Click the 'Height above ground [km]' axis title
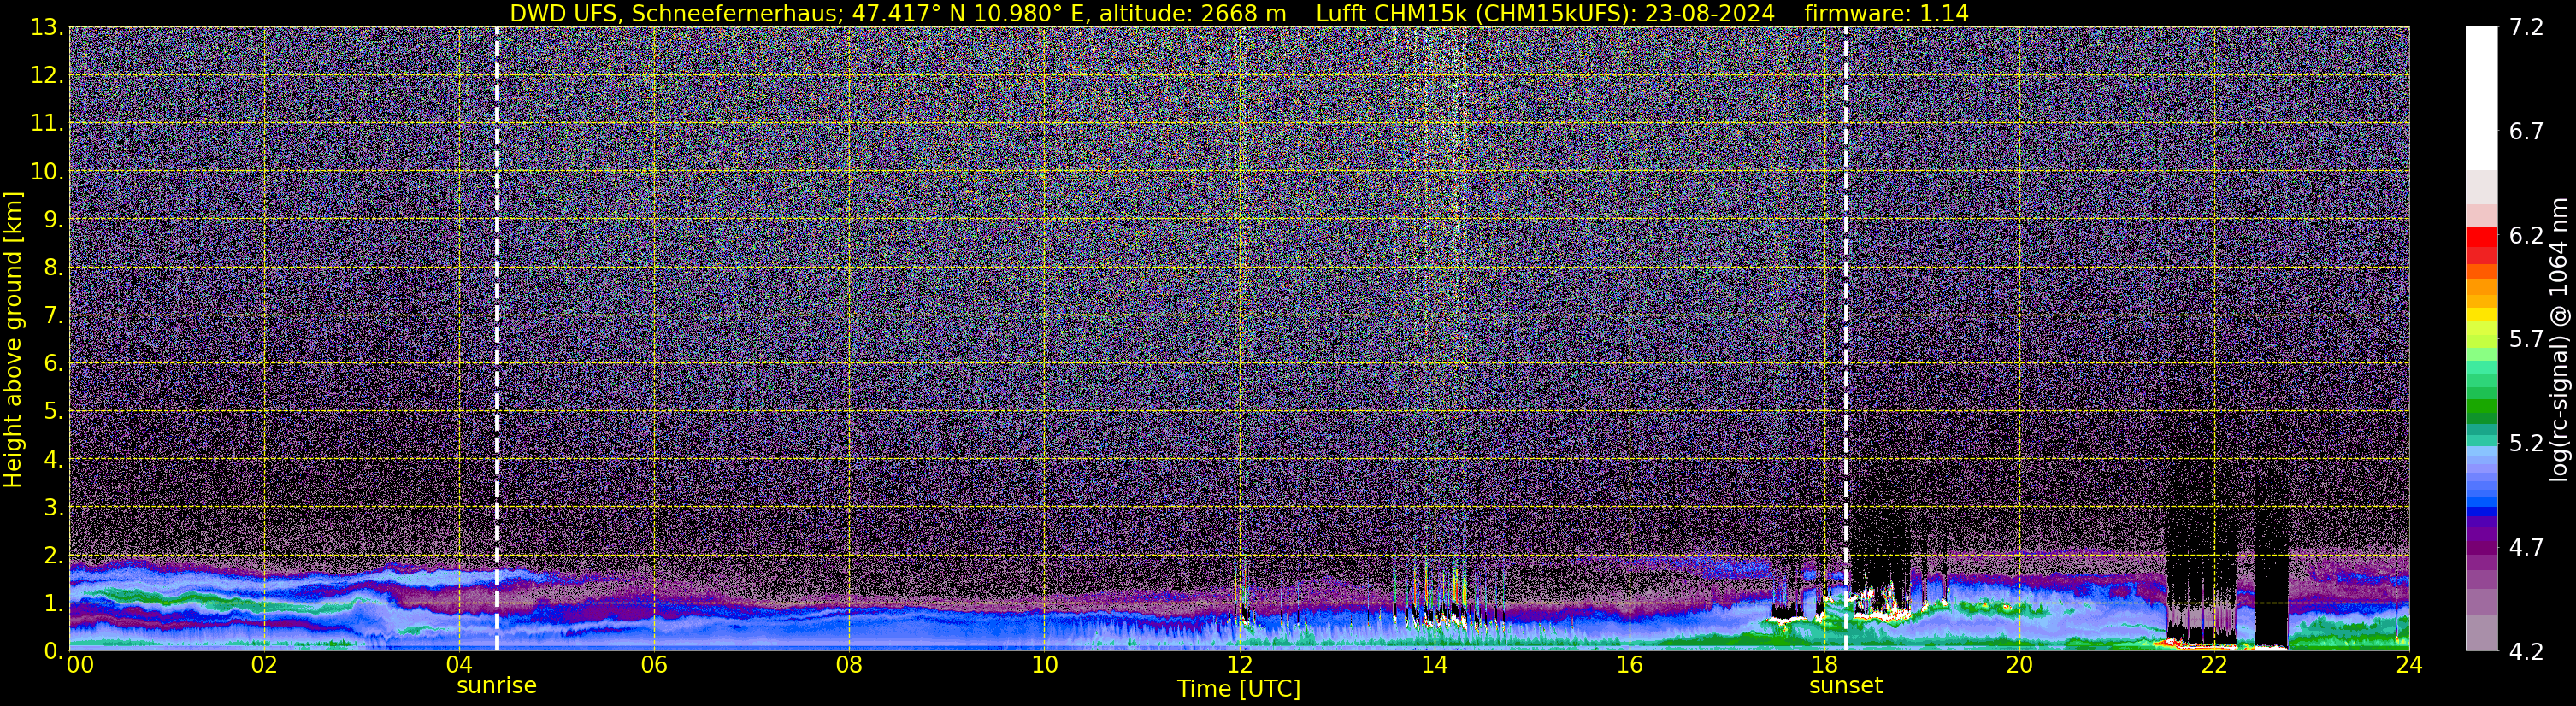This screenshot has height=706, width=2576. 13,339
